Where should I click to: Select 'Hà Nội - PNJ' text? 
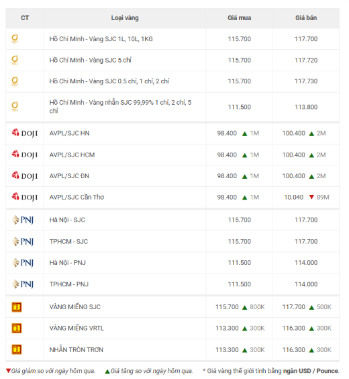68,263
